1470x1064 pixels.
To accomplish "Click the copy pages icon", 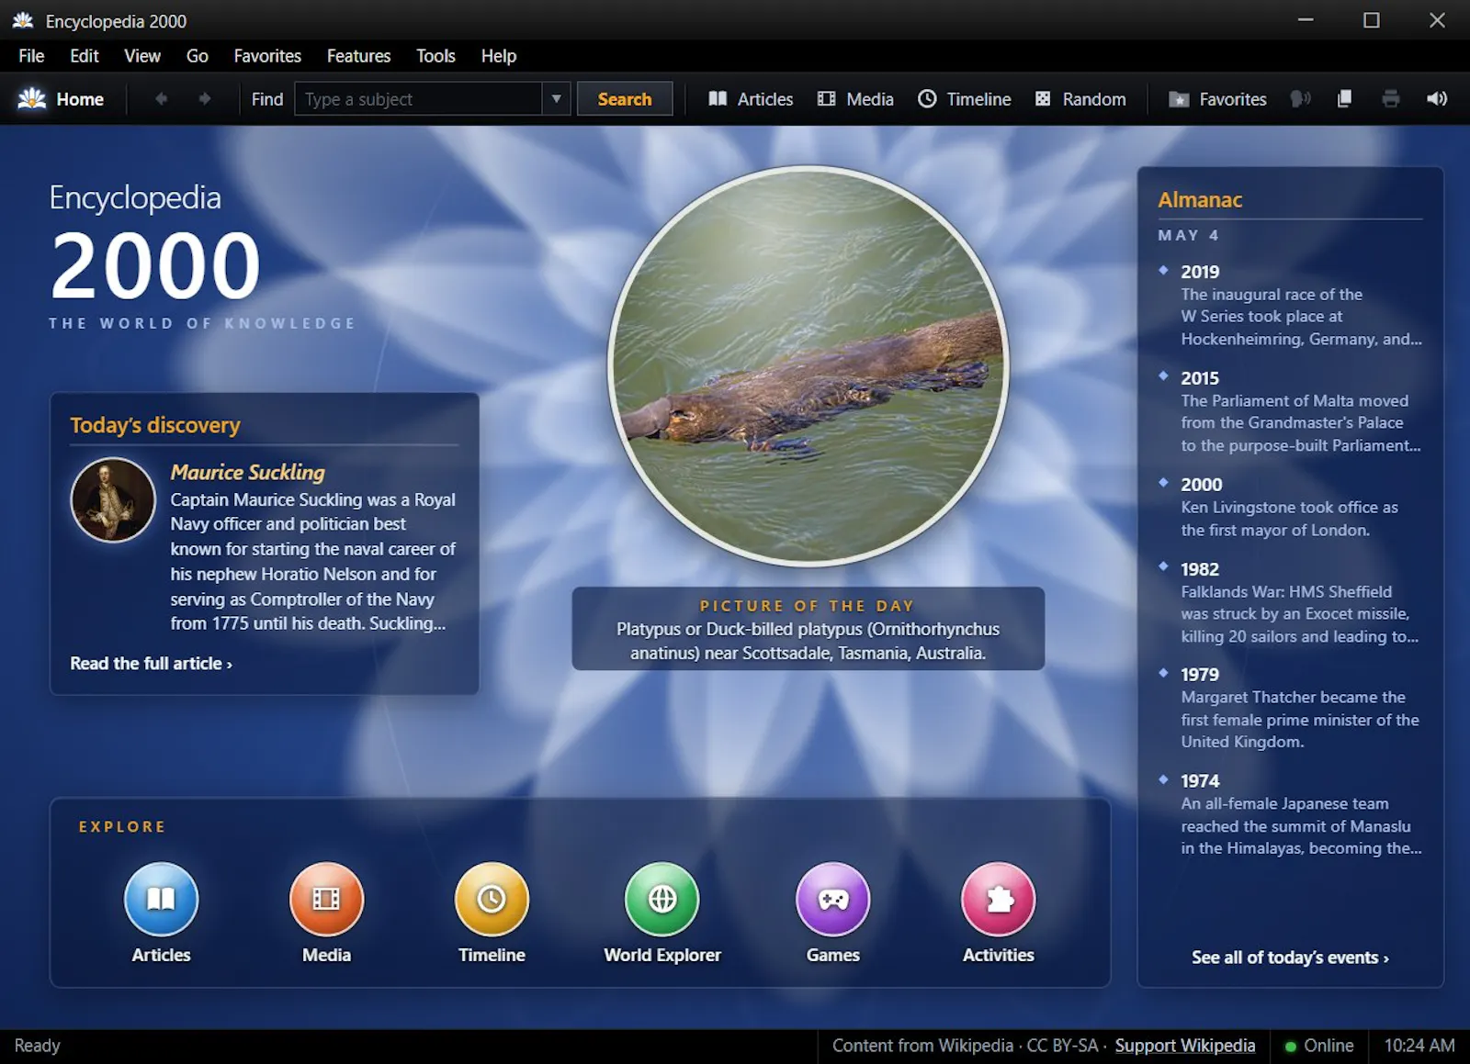I will pos(1344,99).
